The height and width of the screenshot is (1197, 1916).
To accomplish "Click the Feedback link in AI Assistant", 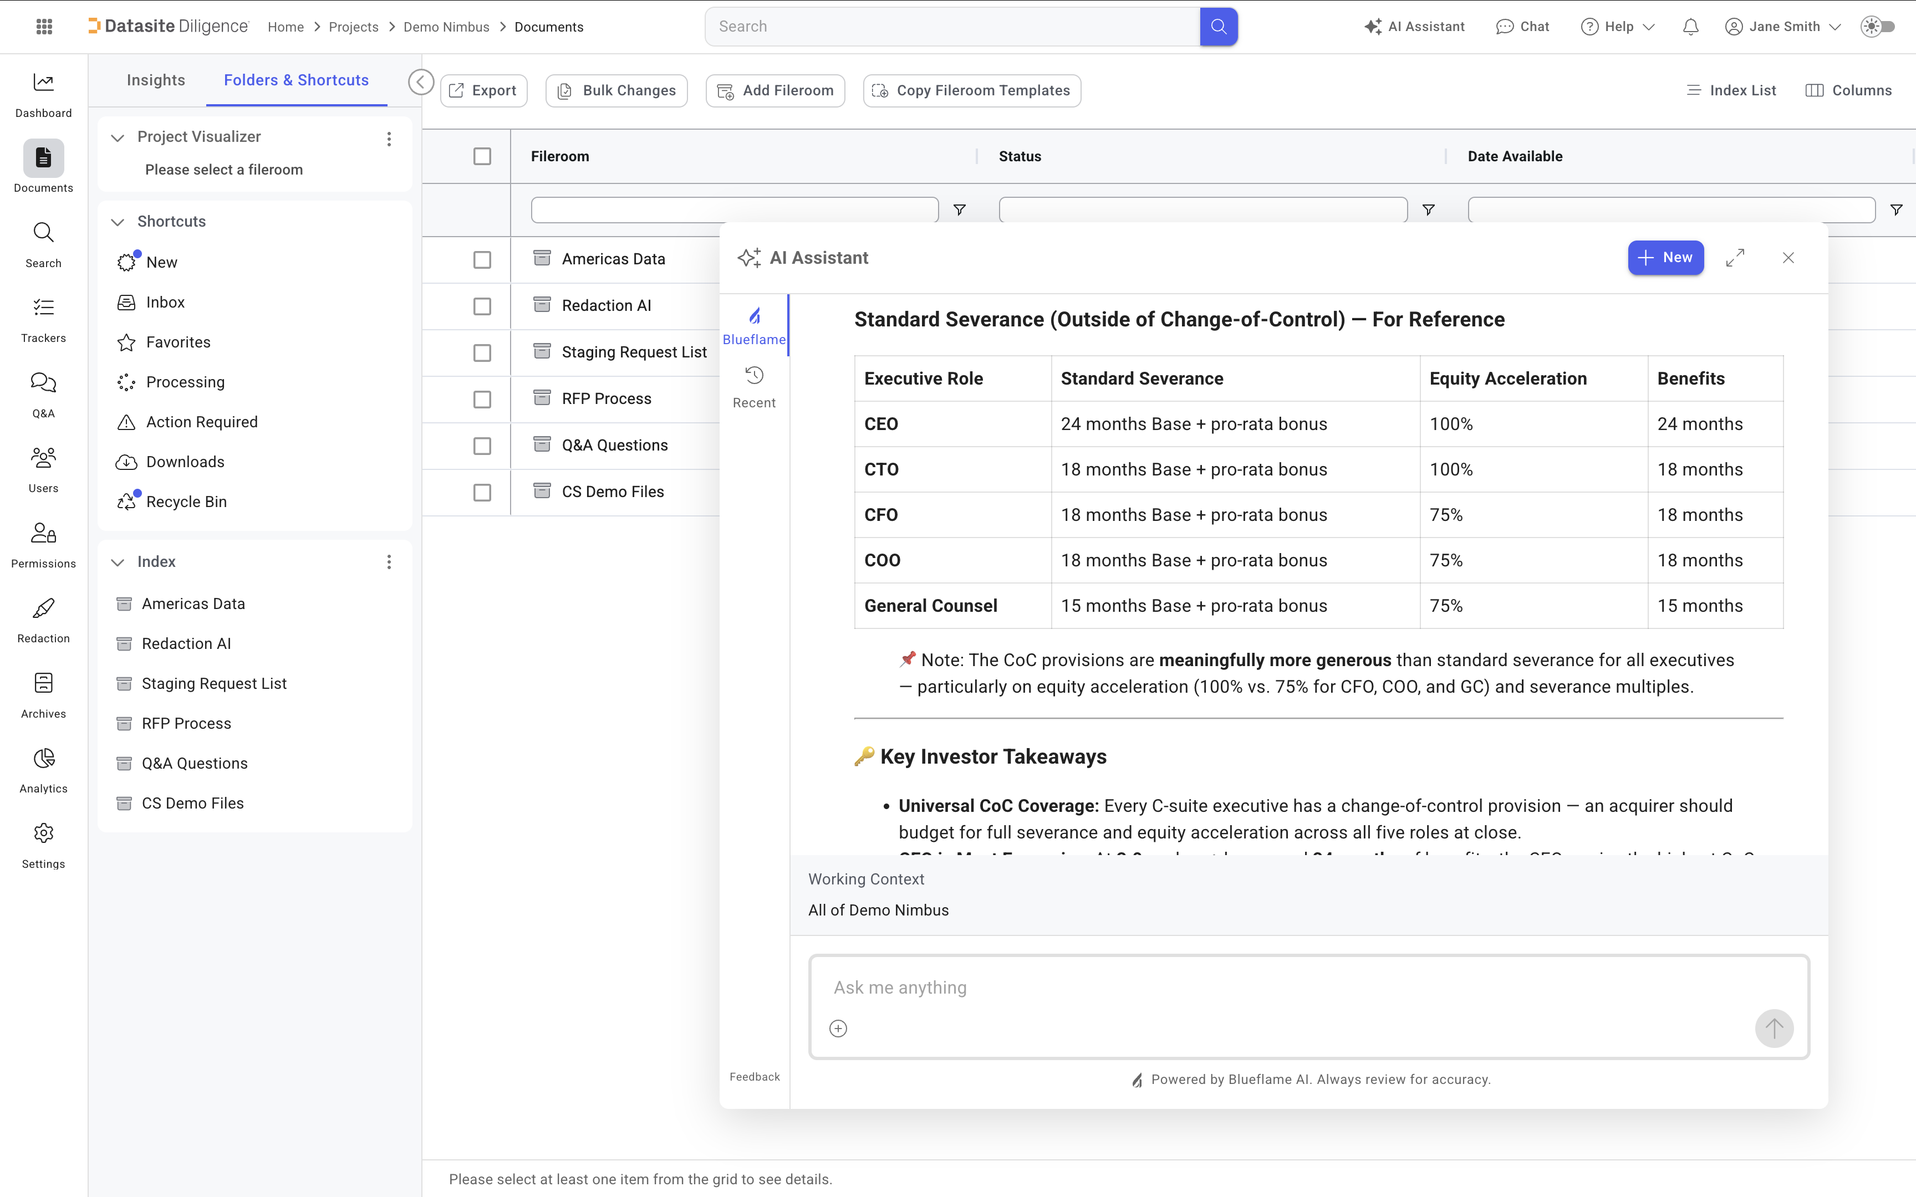I will point(755,1077).
